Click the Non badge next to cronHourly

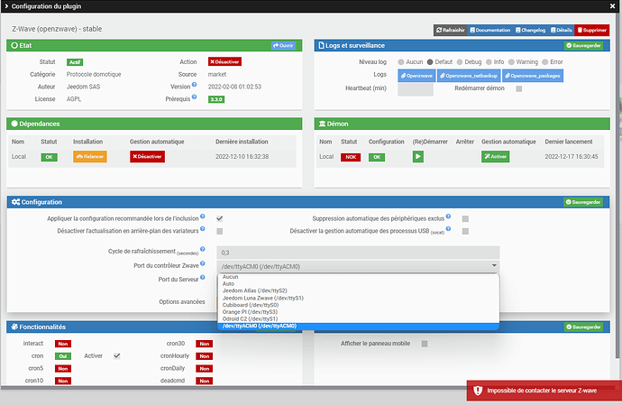click(205, 356)
